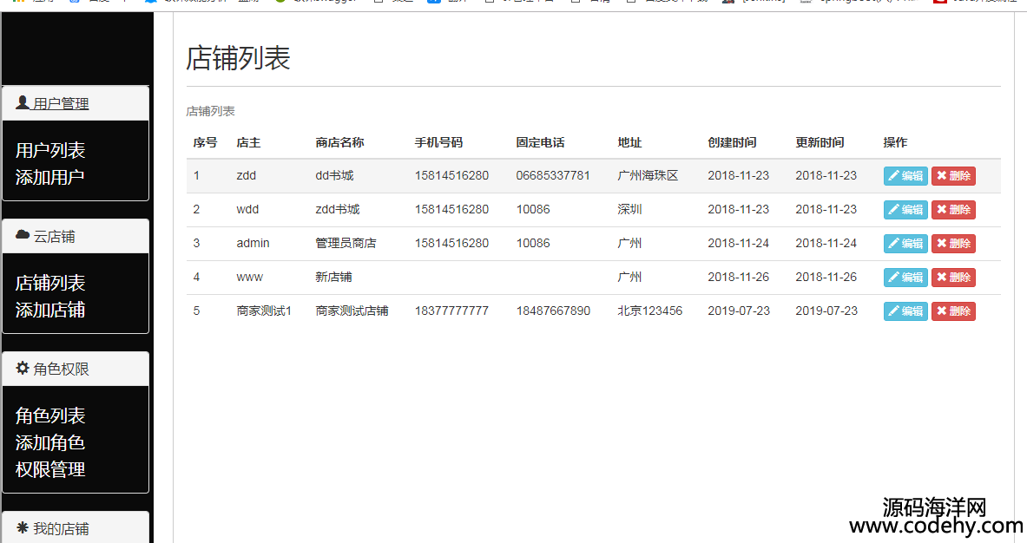
Task: Select the shop name cell dd书城
Action: (x=335, y=175)
